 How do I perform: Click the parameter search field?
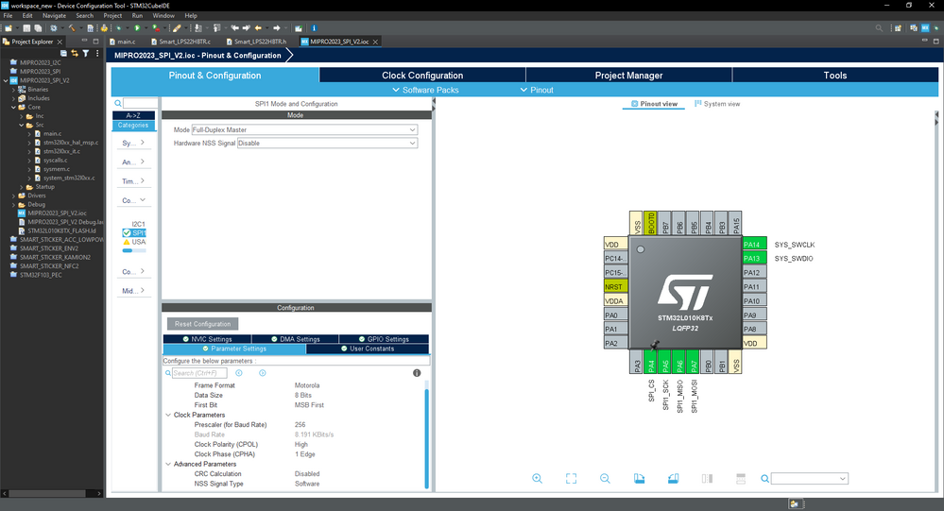click(199, 373)
